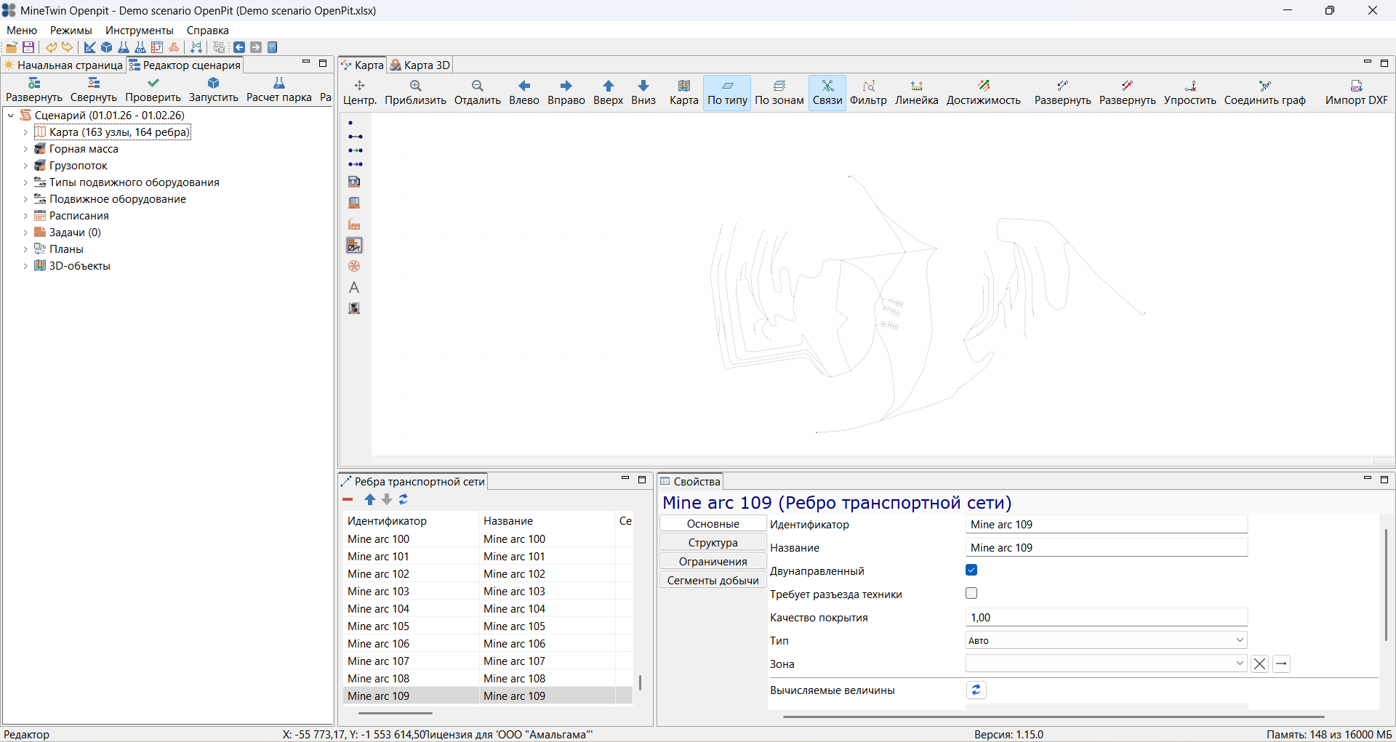Toggle the 'Связи' links display

pos(827,93)
